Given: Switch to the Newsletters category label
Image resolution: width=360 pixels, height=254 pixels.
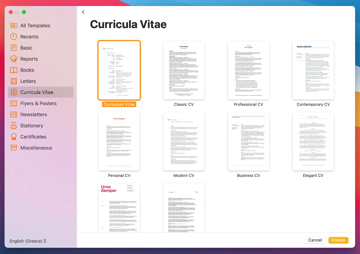Looking at the screenshot, I should (33, 114).
